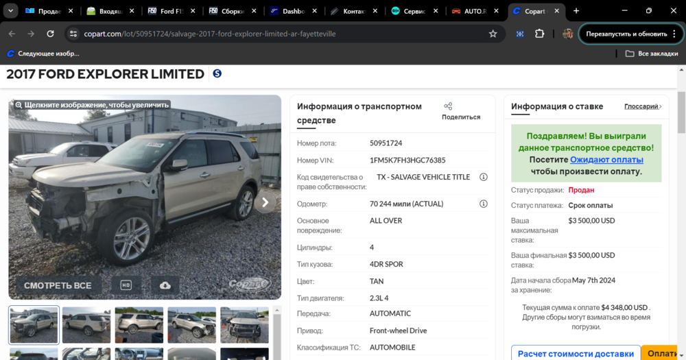686x360 pixels.
Task: Open a new browser tab
Action: [576, 11]
